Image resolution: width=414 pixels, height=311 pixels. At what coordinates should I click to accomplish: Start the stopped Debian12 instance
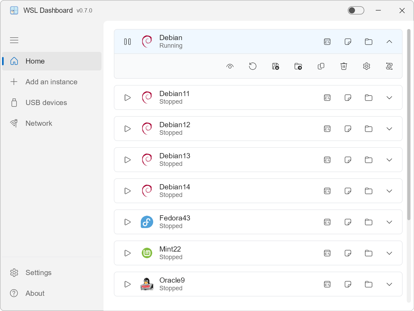pos(127,129)
